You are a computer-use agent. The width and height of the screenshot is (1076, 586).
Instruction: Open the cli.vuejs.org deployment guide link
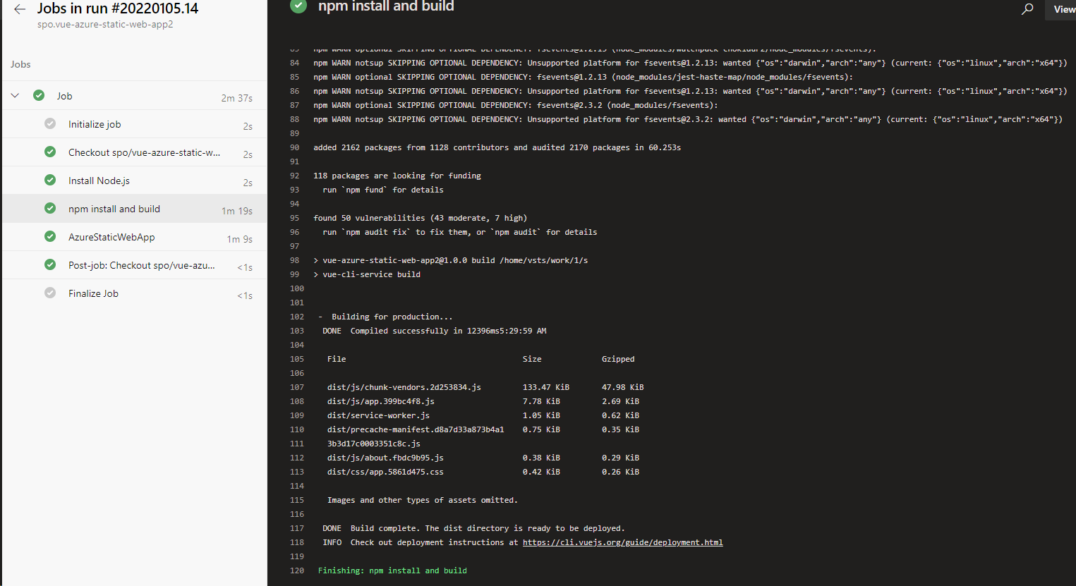[x=622, y=542]
